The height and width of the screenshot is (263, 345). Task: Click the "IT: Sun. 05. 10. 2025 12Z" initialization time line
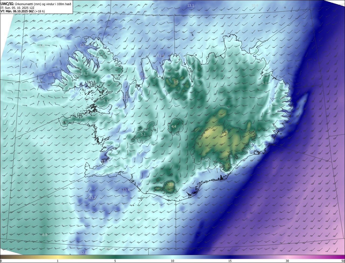pyautogui.click(x=18, y=8)
